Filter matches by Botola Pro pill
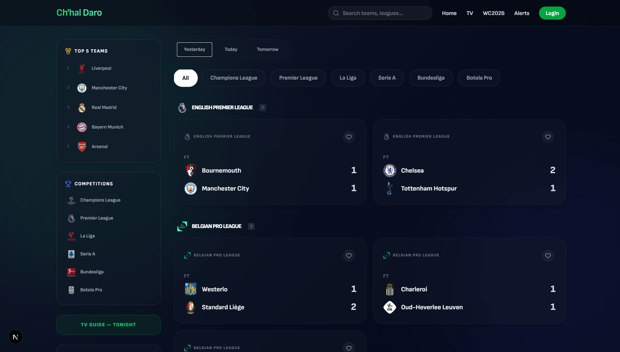The height and width of the screenshot is (352, 620). click(x=479, y=78)
